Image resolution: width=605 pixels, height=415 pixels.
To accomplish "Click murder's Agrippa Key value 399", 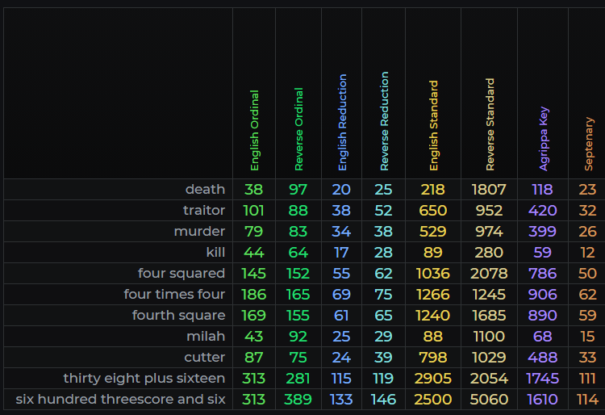I will pos(542,231).
